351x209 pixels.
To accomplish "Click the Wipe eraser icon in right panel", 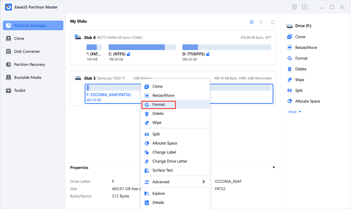I will pyautogui.click(x=290, y=80).
